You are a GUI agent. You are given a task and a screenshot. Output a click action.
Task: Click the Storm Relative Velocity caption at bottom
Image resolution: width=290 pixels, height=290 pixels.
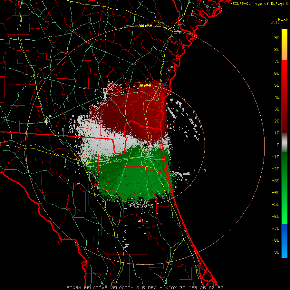[145, 288]
